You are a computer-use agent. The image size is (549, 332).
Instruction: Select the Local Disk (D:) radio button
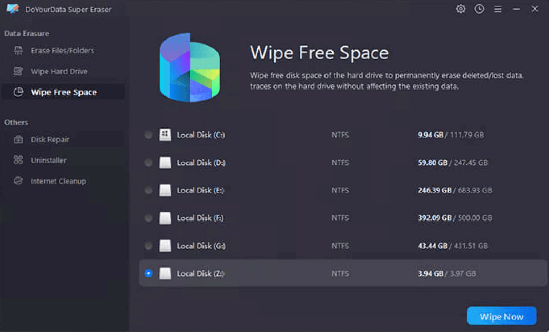point(148,162)
